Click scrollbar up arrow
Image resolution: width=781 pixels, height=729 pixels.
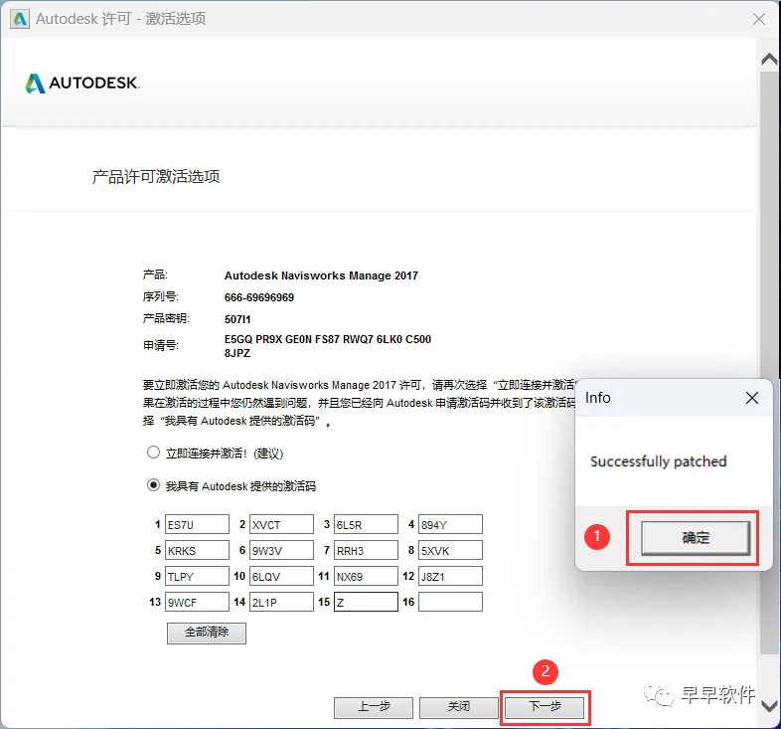(x=769, y=60)
